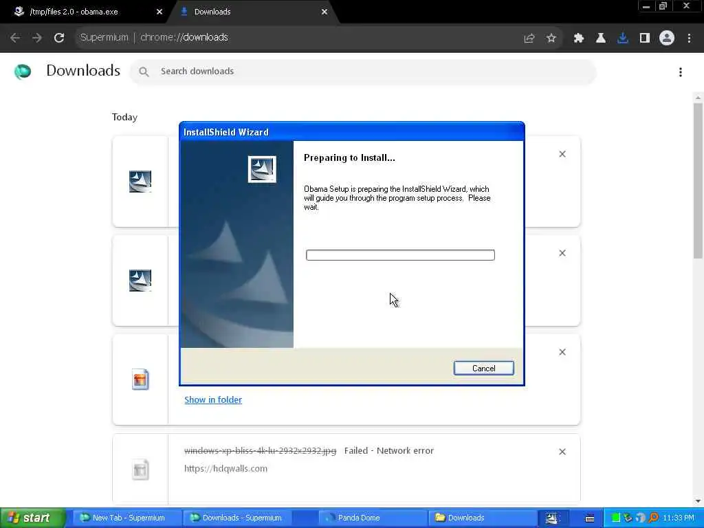Remove the first download entry from list

pos(562,154)
